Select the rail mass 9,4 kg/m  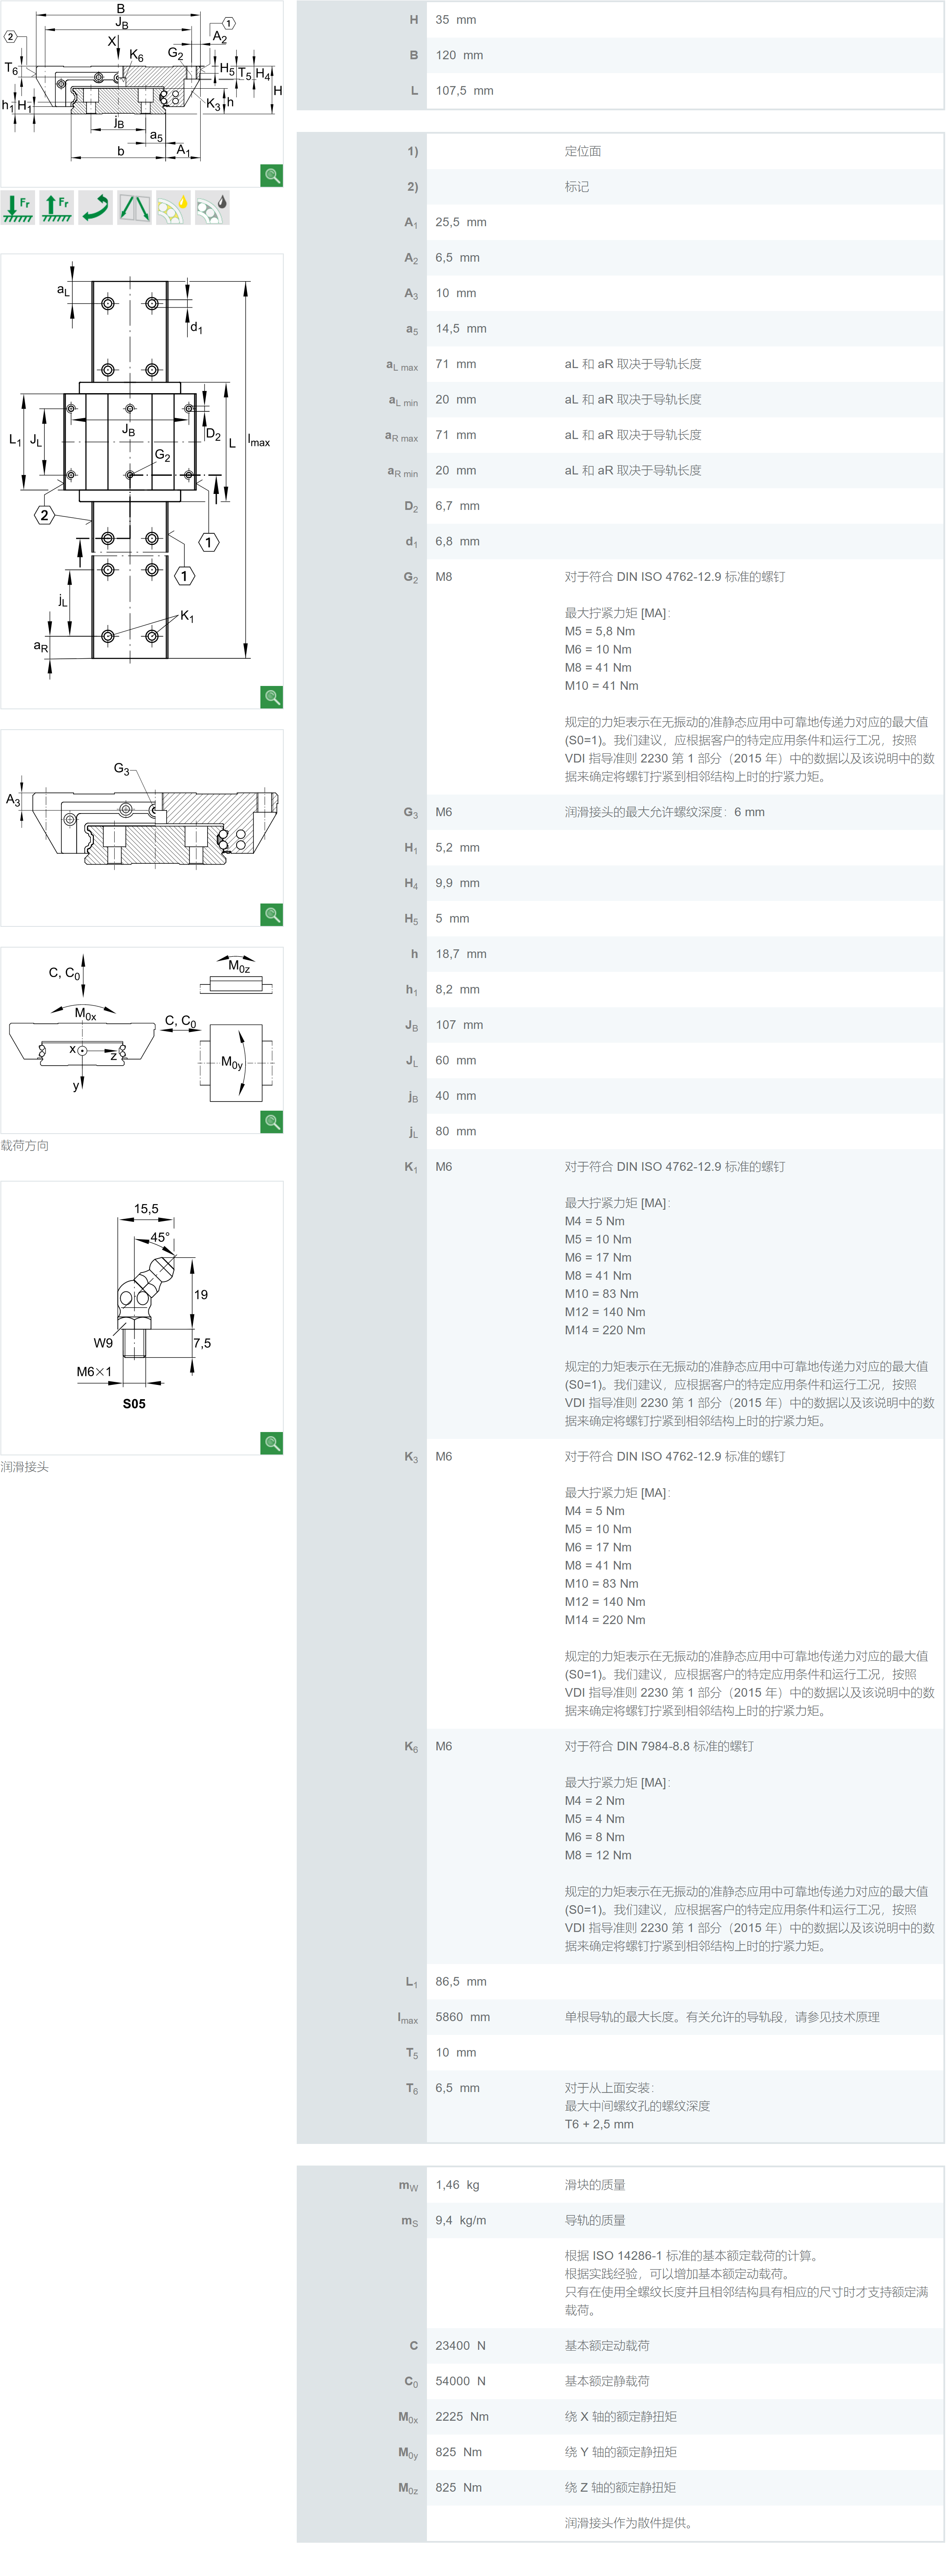(x=461, y=2221)
